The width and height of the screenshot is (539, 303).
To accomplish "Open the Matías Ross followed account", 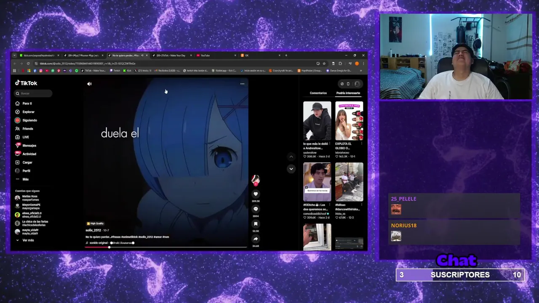I will 27,198.
